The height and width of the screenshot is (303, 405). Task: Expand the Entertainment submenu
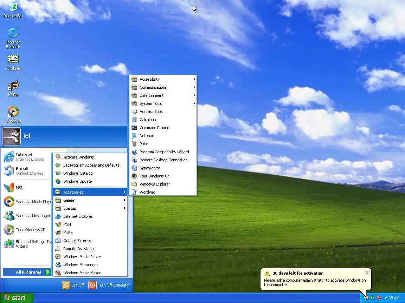163,95
